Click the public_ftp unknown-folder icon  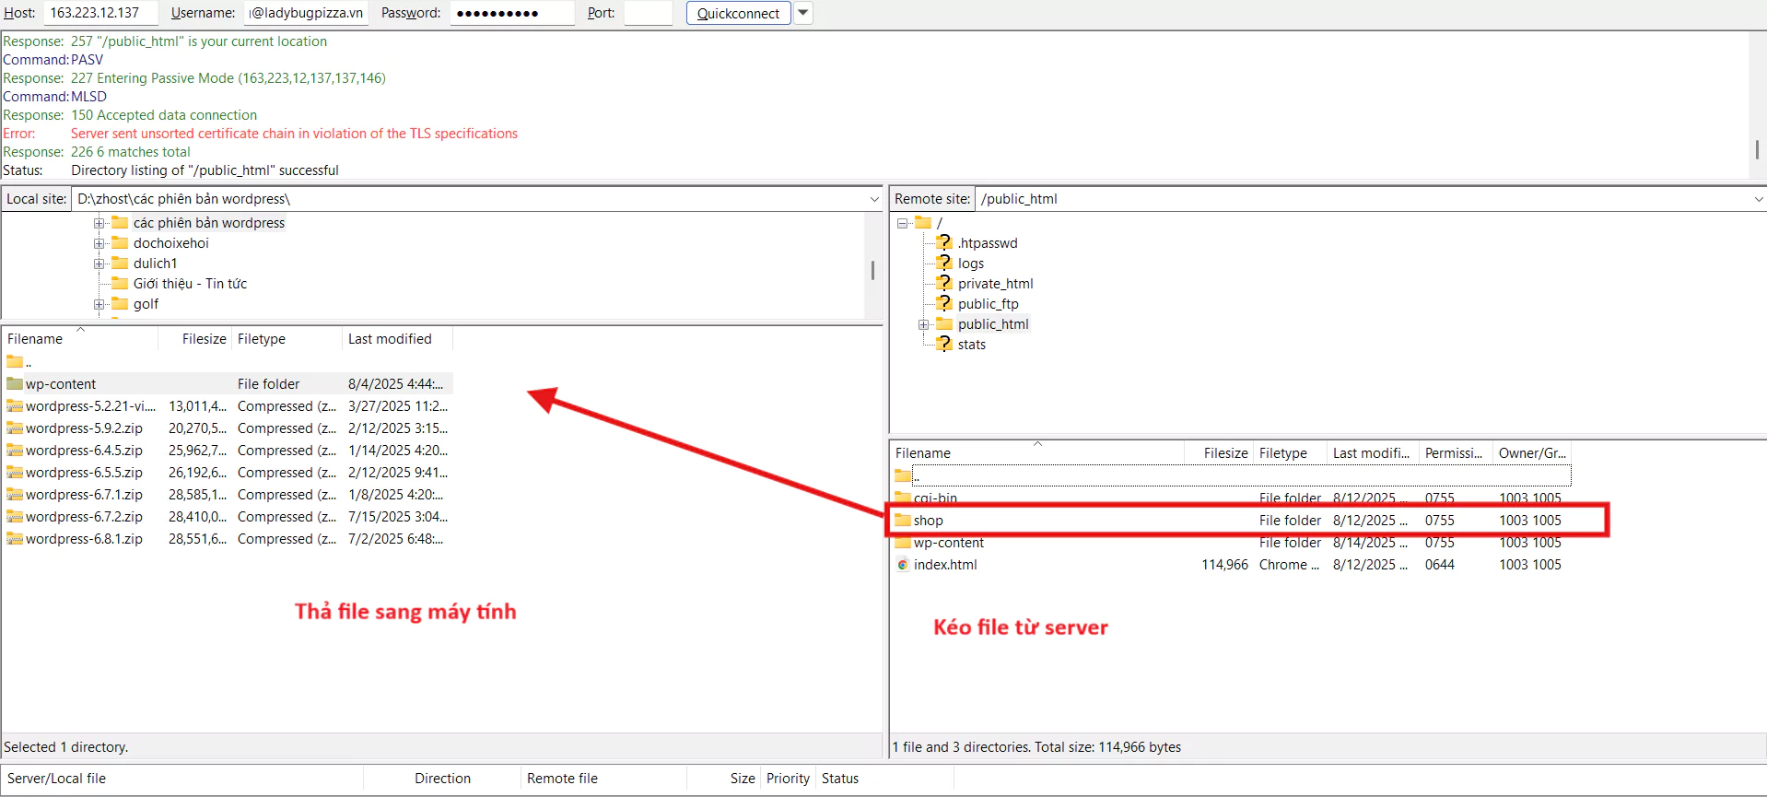pos(944,303)
